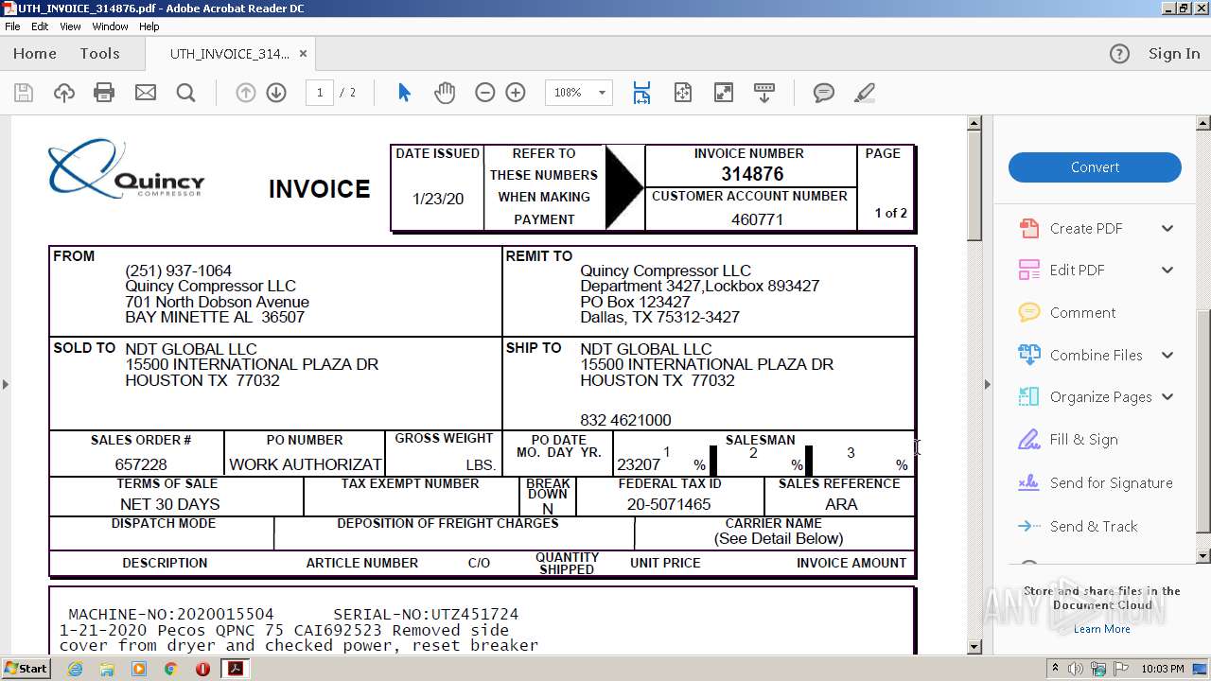The height and width of the screenshot is (681, 1211).
Task: Select the Highlight text pen icon
Action: [x=864, y=93]
